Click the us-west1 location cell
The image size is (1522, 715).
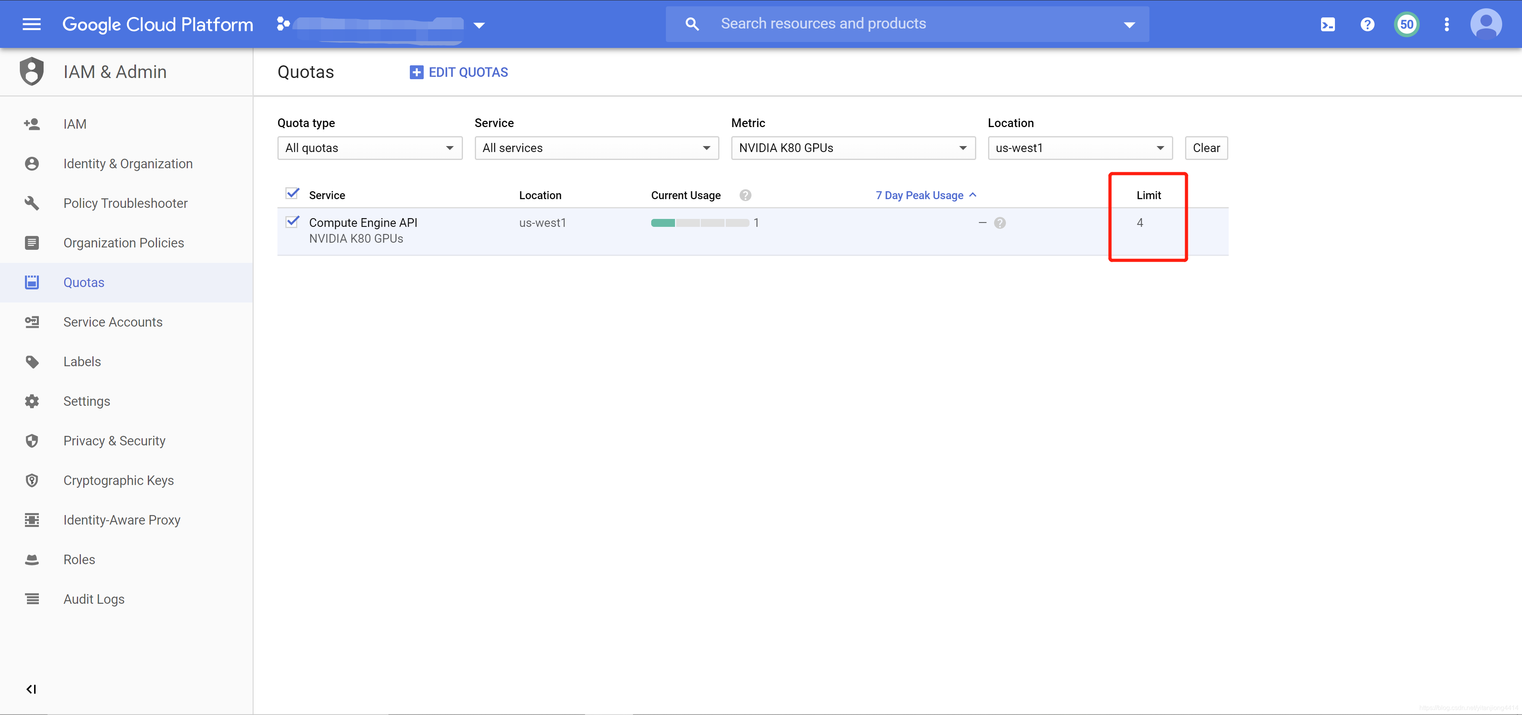tap(542, 222)
